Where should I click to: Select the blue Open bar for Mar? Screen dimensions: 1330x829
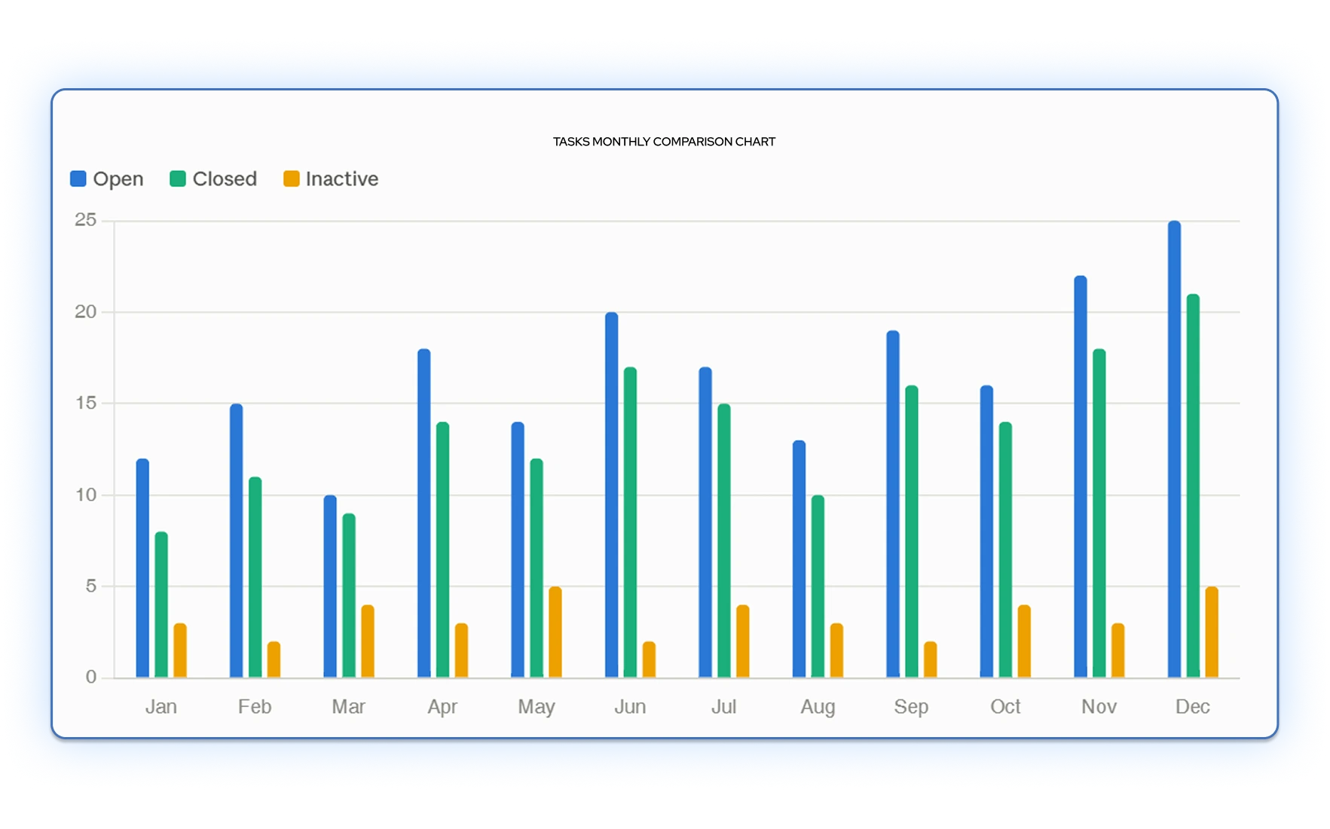pos(330,586)
